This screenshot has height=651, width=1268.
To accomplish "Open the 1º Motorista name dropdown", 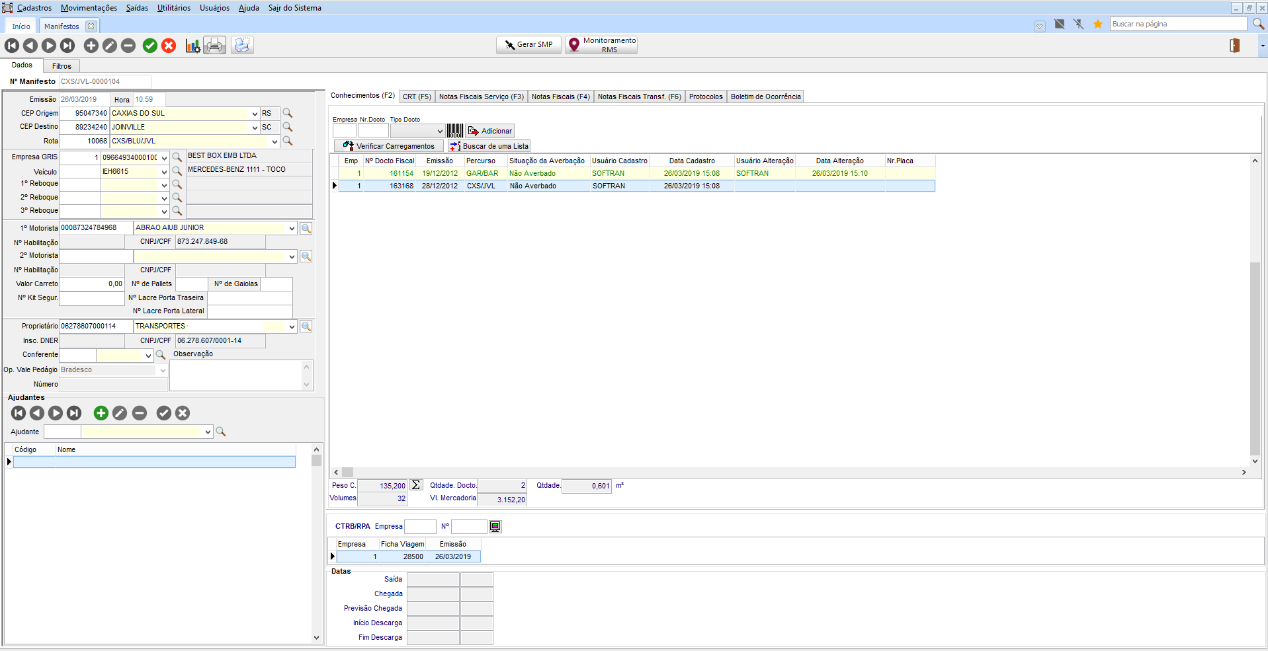I will (292, 228).
